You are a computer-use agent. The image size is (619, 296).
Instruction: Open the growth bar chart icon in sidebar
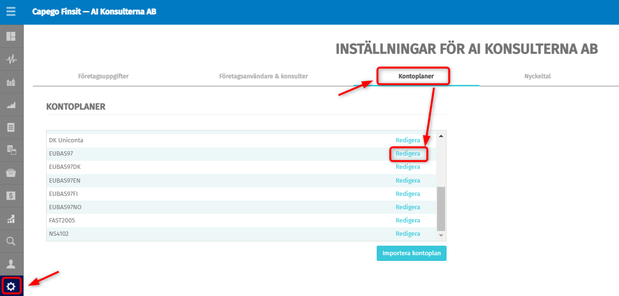(x=11, y=218)
